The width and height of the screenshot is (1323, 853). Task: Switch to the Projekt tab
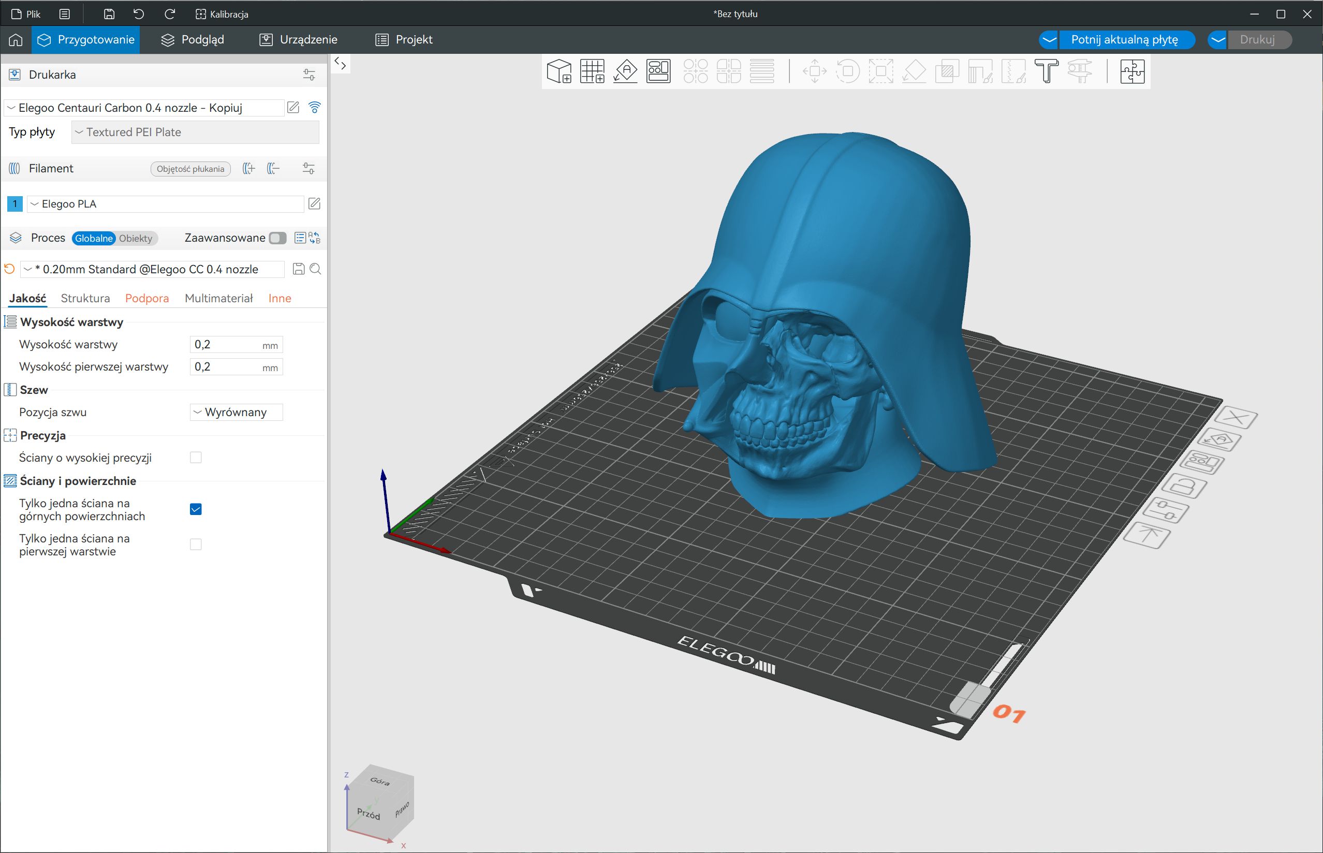(404, 39)
